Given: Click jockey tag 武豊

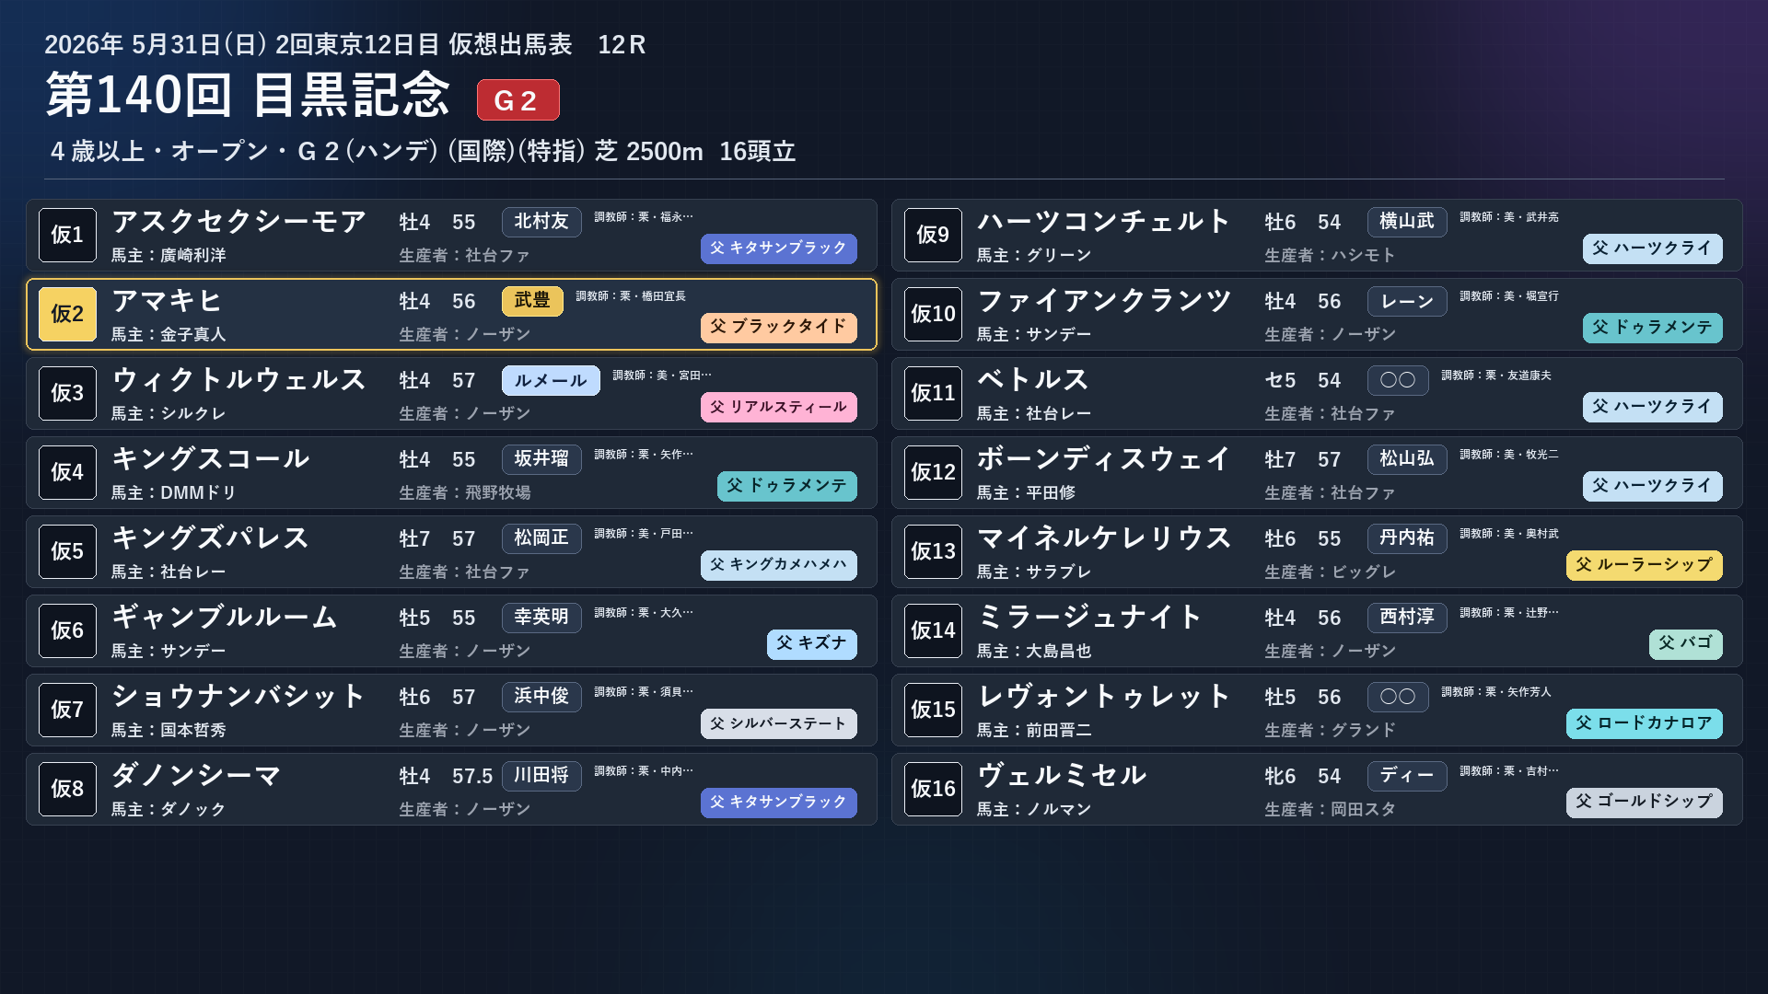Looking at the screenshot, I should [x=532, y=301].
